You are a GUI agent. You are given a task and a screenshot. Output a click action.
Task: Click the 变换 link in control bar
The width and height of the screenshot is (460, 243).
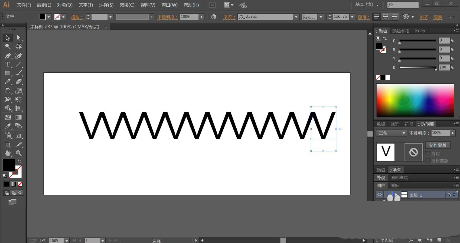coord(438,17)
